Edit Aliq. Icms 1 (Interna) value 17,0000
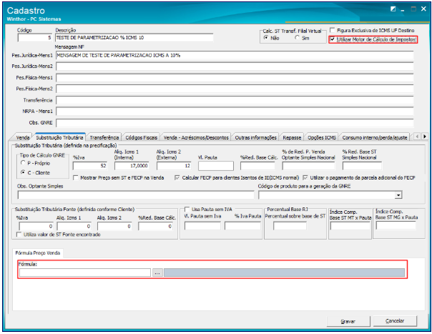 click(x=132, y=166)
